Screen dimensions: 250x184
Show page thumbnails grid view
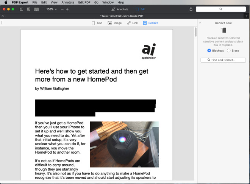pos(29,9)
